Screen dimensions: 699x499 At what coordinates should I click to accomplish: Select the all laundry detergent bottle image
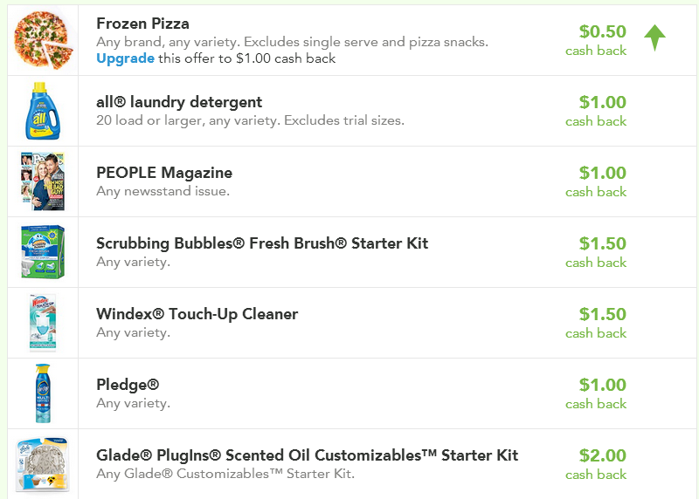point(43,111)
